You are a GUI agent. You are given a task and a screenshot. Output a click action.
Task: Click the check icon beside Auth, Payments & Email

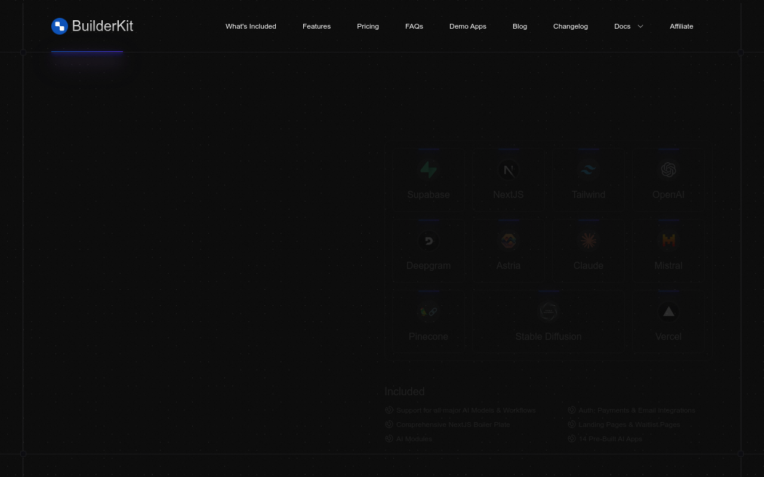pos(572,410)
